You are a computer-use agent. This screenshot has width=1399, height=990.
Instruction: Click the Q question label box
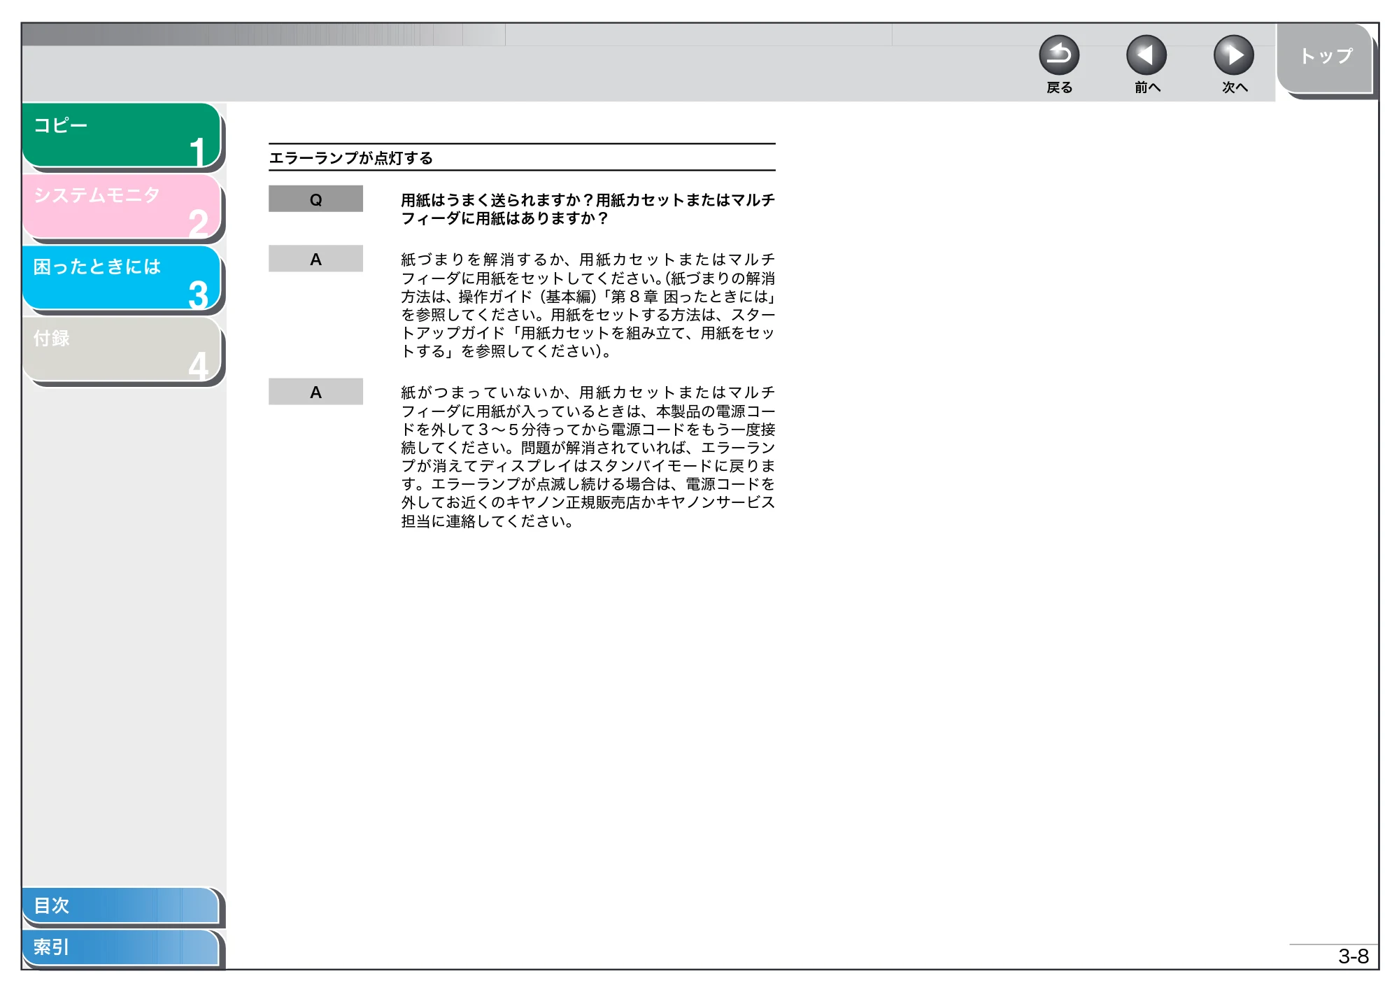315,199
